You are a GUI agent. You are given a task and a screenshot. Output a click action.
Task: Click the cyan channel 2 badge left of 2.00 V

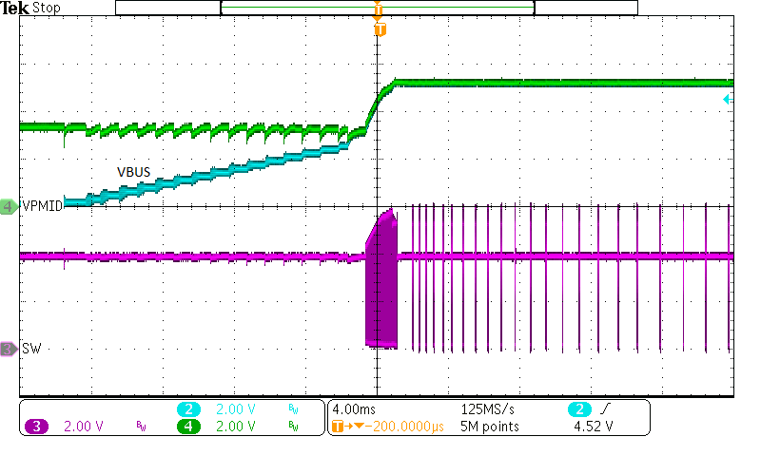pyautogui.click(x=186, y=408)
